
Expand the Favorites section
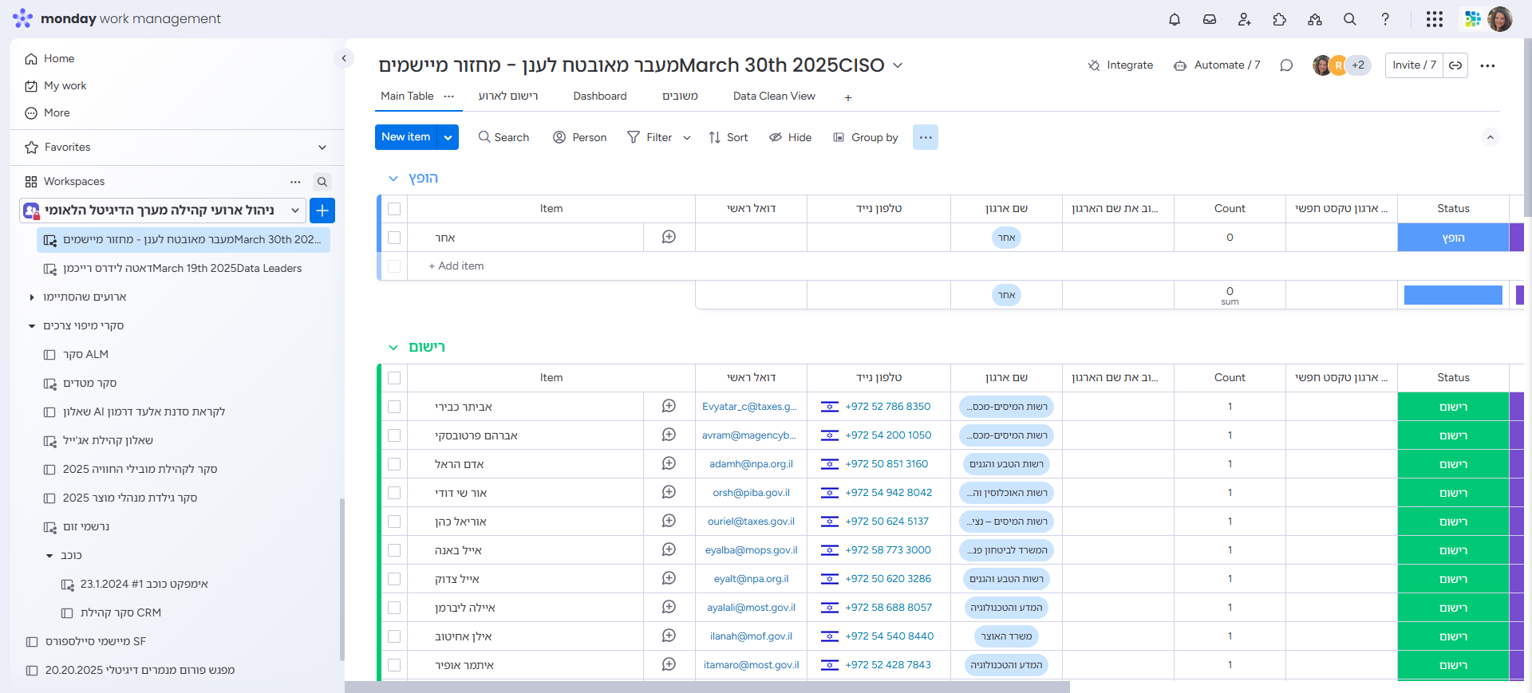click(322, 148)
